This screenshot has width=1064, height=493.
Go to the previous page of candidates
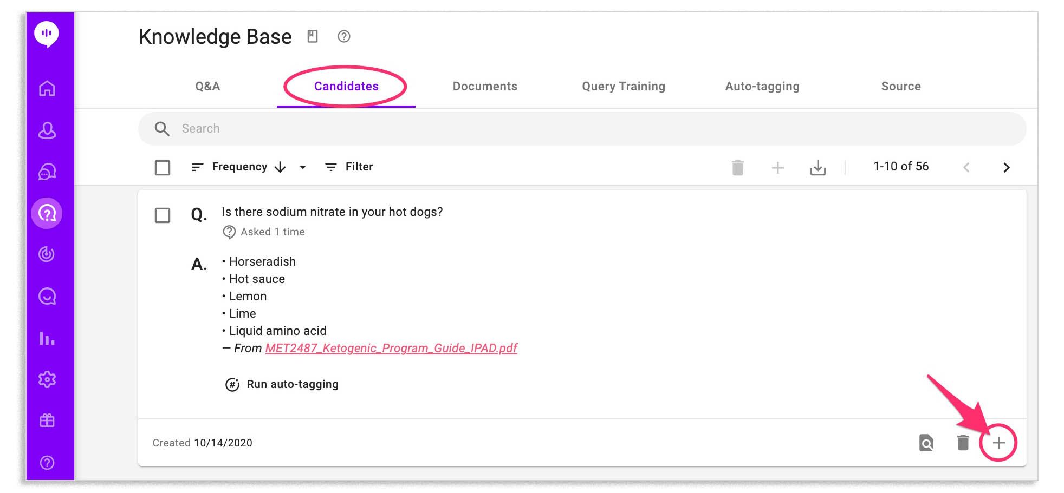[x=966, y=167]
